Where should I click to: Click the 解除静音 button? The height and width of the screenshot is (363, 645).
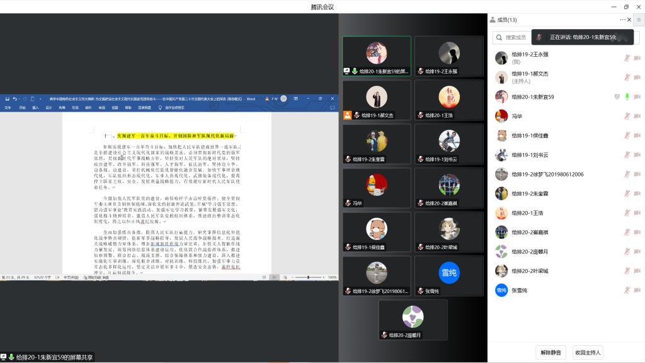(551, 352)
